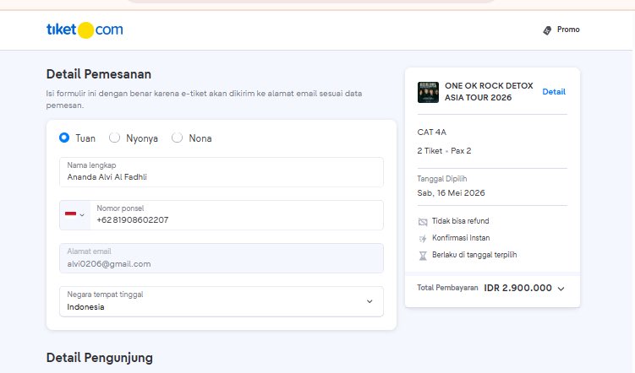635x373 pixels.
Task: Expand the Total Pembayaran price chevron
Action: pos(561,289)
